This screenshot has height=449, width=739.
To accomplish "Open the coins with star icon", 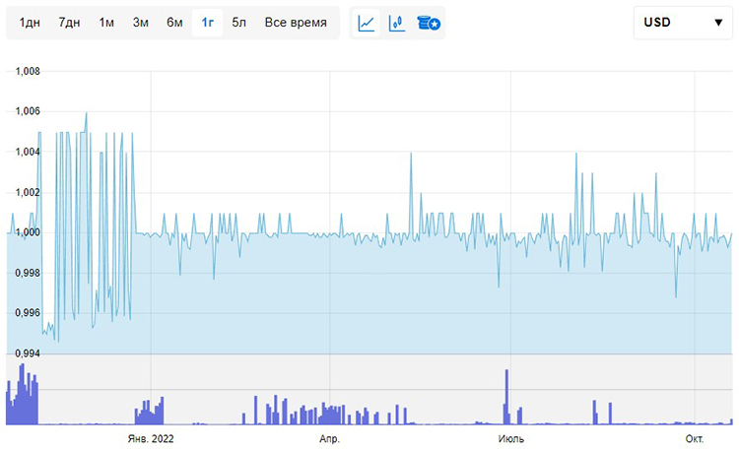I will click(x=429, y=23).
